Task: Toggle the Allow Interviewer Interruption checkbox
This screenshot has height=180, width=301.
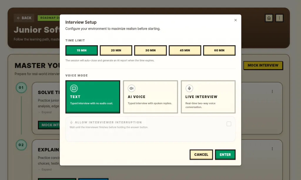Action: [x=229, y=124]
